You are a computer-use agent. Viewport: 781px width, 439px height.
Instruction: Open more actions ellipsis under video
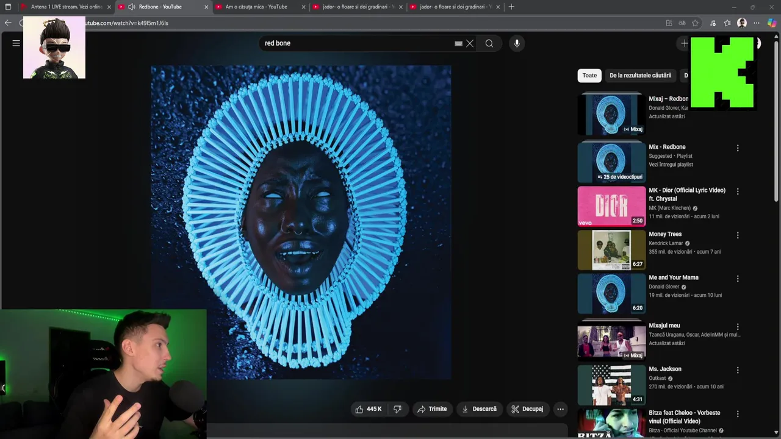(x=560, y=409)
